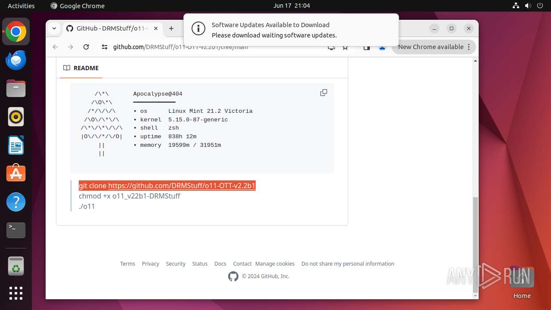
Task: Click the page vertical scrollbar thumb
Action: point(475,245)
